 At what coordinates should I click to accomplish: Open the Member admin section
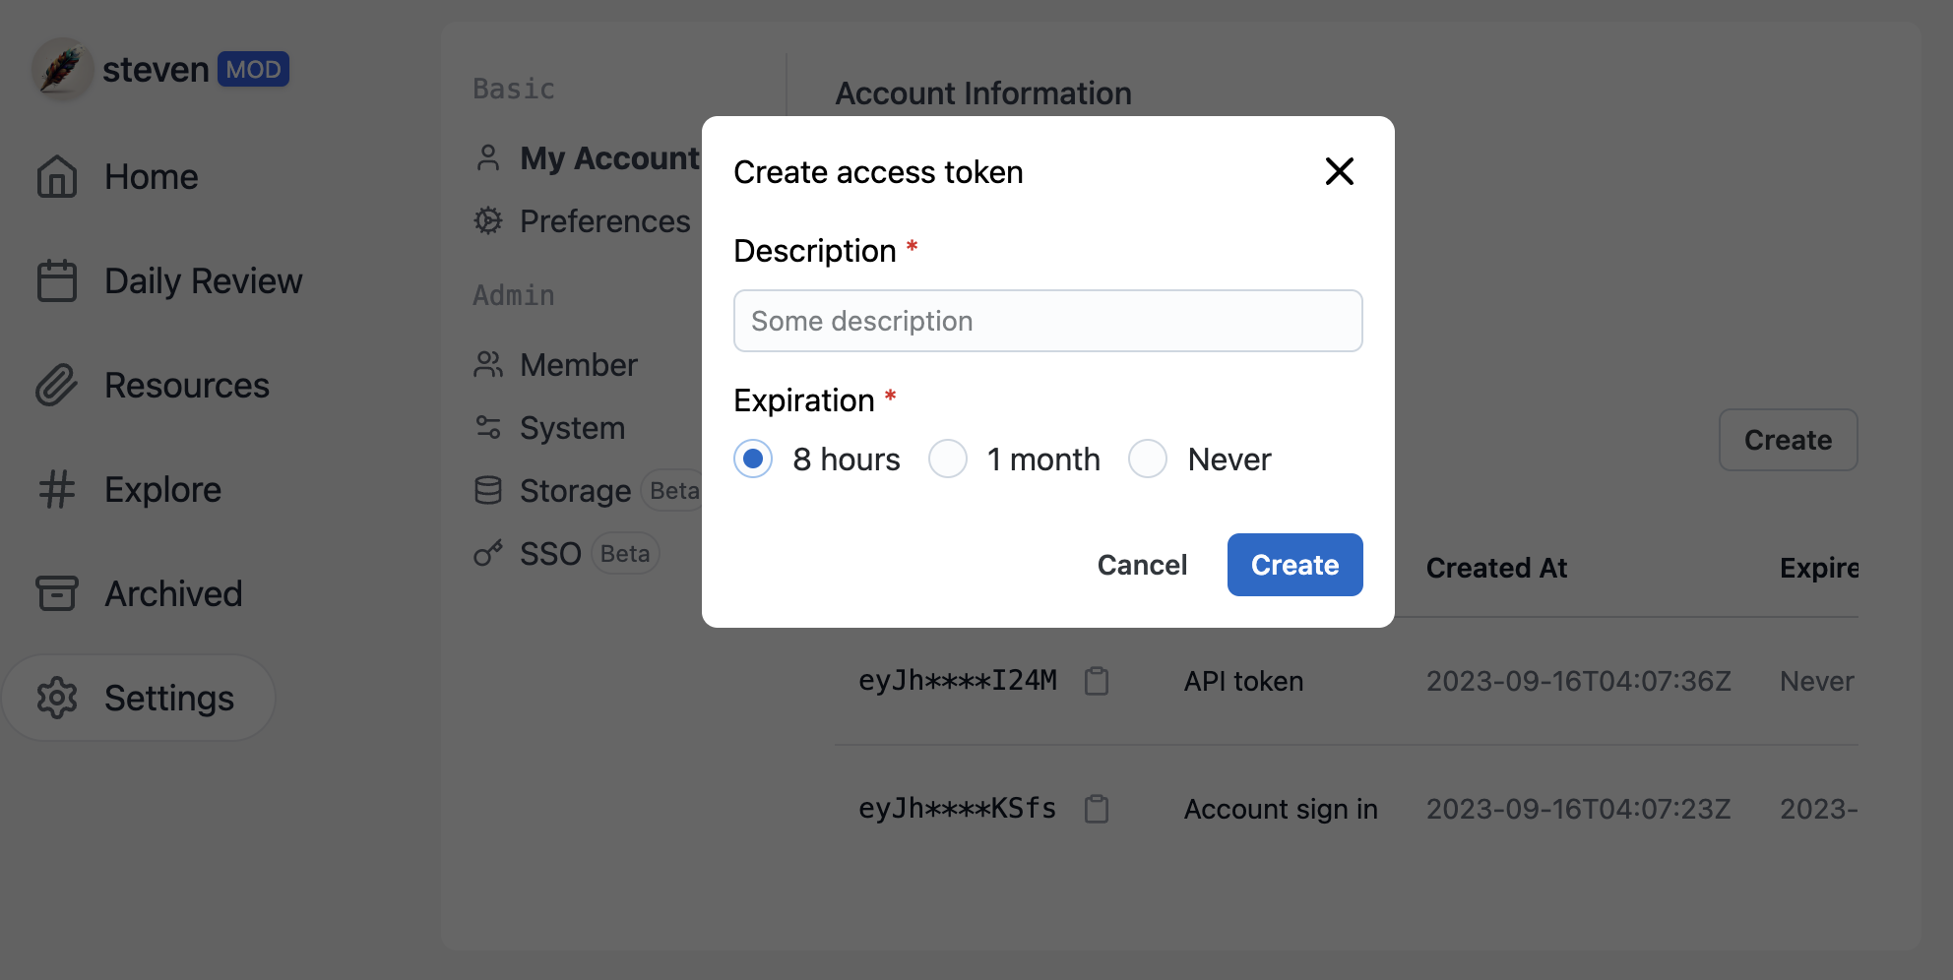578,365
